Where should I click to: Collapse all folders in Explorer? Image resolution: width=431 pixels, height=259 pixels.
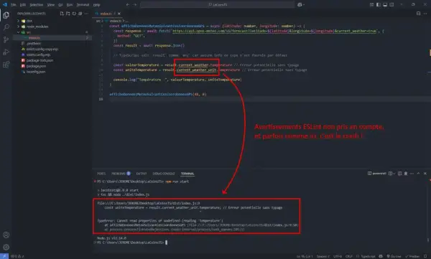(x=80, y=14)
